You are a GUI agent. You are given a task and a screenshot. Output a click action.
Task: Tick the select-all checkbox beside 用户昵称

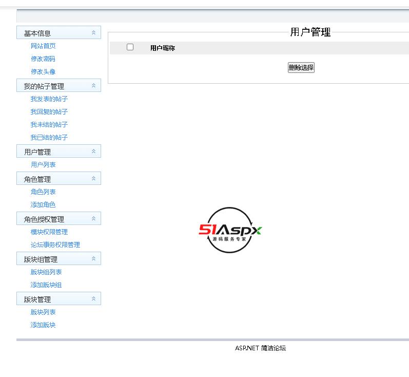[130, 47]
